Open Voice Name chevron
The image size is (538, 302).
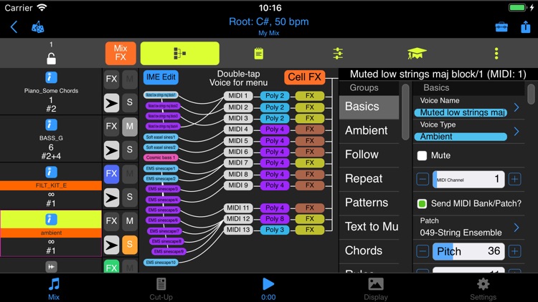[516, 107]
